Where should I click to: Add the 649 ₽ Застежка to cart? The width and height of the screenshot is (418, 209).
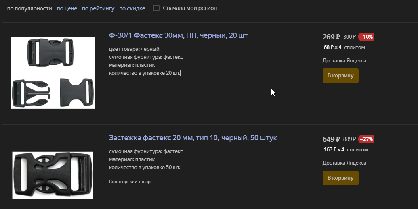[x=340, y=178]
